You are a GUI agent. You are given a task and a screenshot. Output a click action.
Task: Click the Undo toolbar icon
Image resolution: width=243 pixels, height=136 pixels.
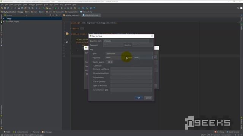point(12,8)
